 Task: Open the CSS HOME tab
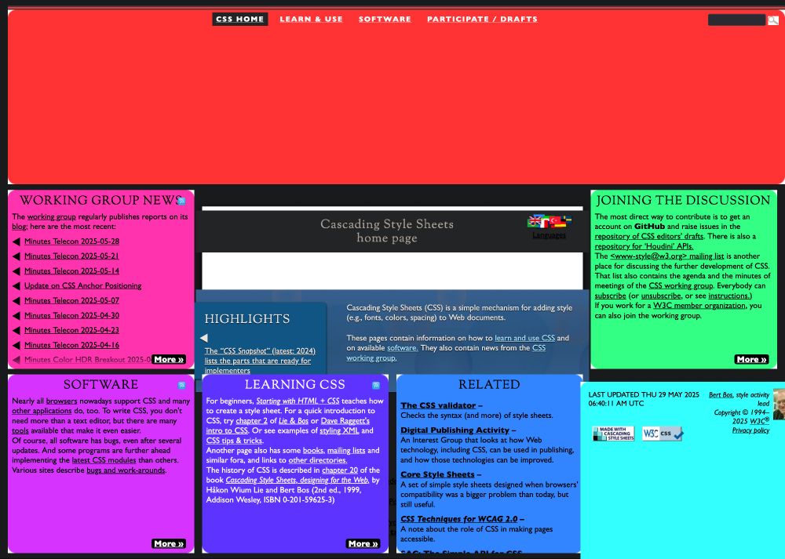point(239,19)
